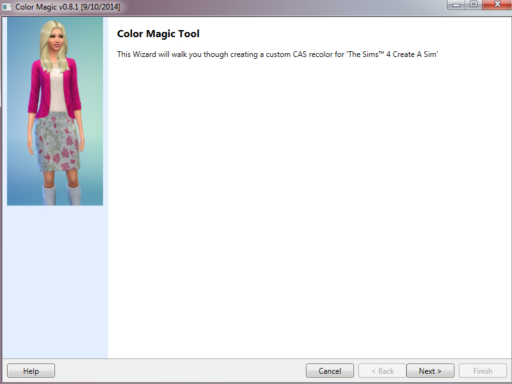The image size is (512, 384).
Task: Maximize the Color Magic window
Action: 474,4
